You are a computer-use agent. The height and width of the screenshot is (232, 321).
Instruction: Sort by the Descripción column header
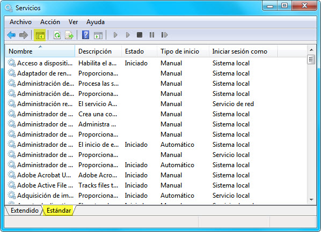click(98, 51)
